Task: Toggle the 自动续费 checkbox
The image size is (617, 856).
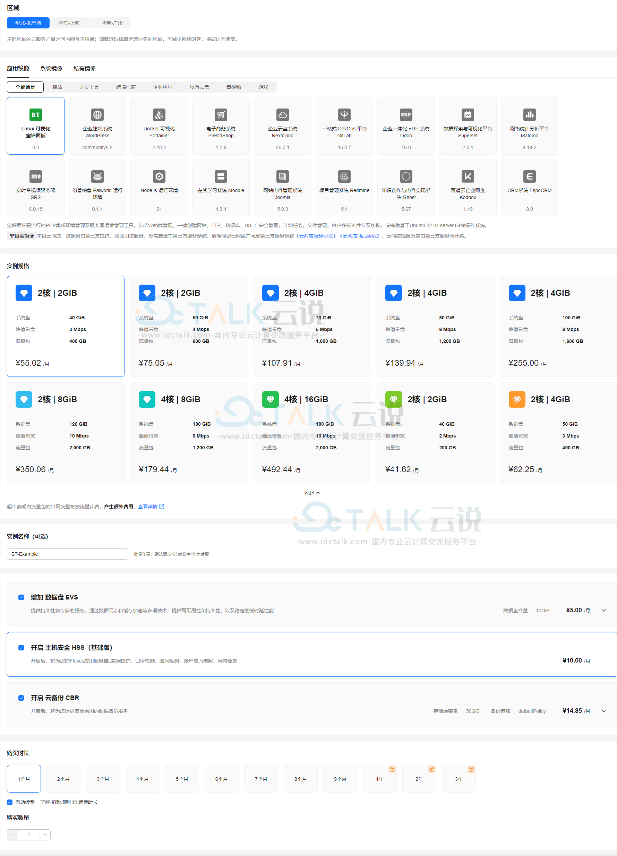Action: 10,802
